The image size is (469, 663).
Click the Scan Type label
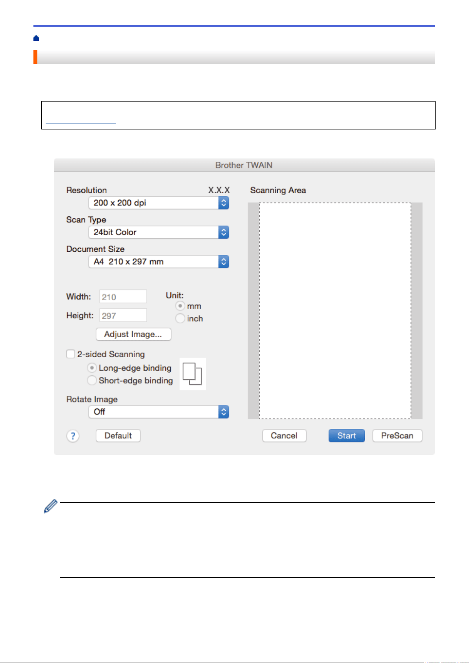pos(86,220)
